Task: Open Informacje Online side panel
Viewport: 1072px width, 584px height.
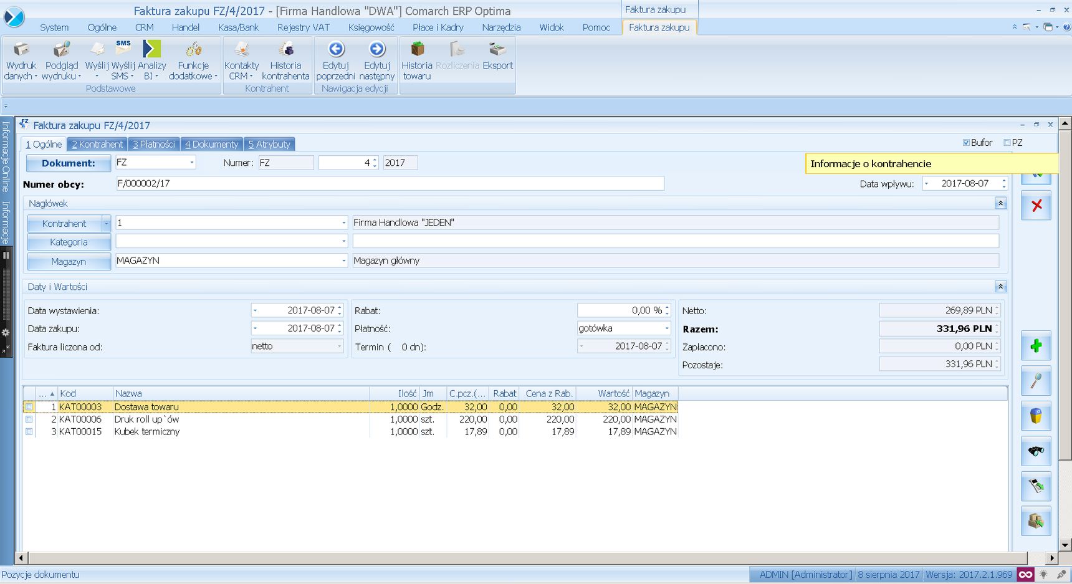Action: click(x=6, y=156)
